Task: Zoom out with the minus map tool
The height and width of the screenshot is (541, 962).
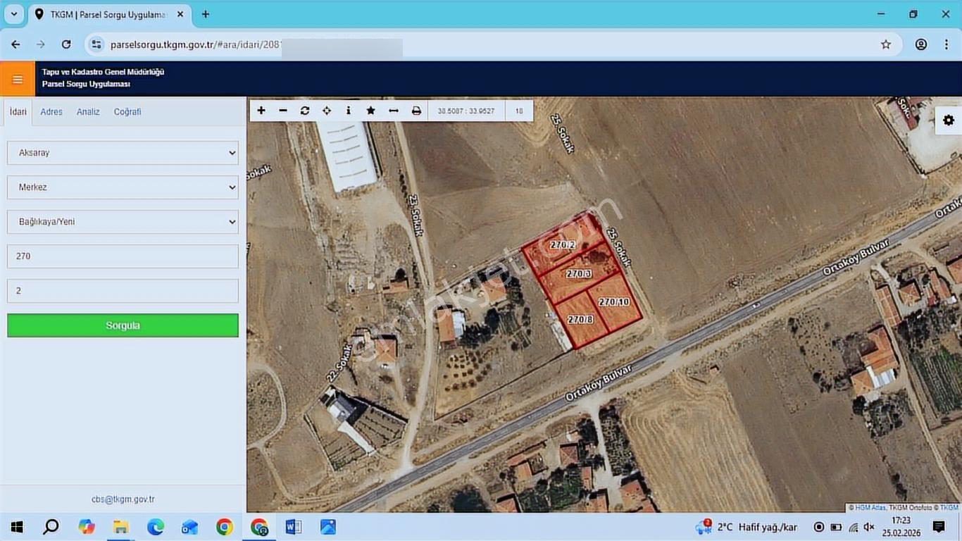Action: (283, 111)
